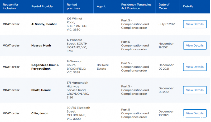Select the 571 Maroondah Highway Croydon address

click(x=78, y=90)
